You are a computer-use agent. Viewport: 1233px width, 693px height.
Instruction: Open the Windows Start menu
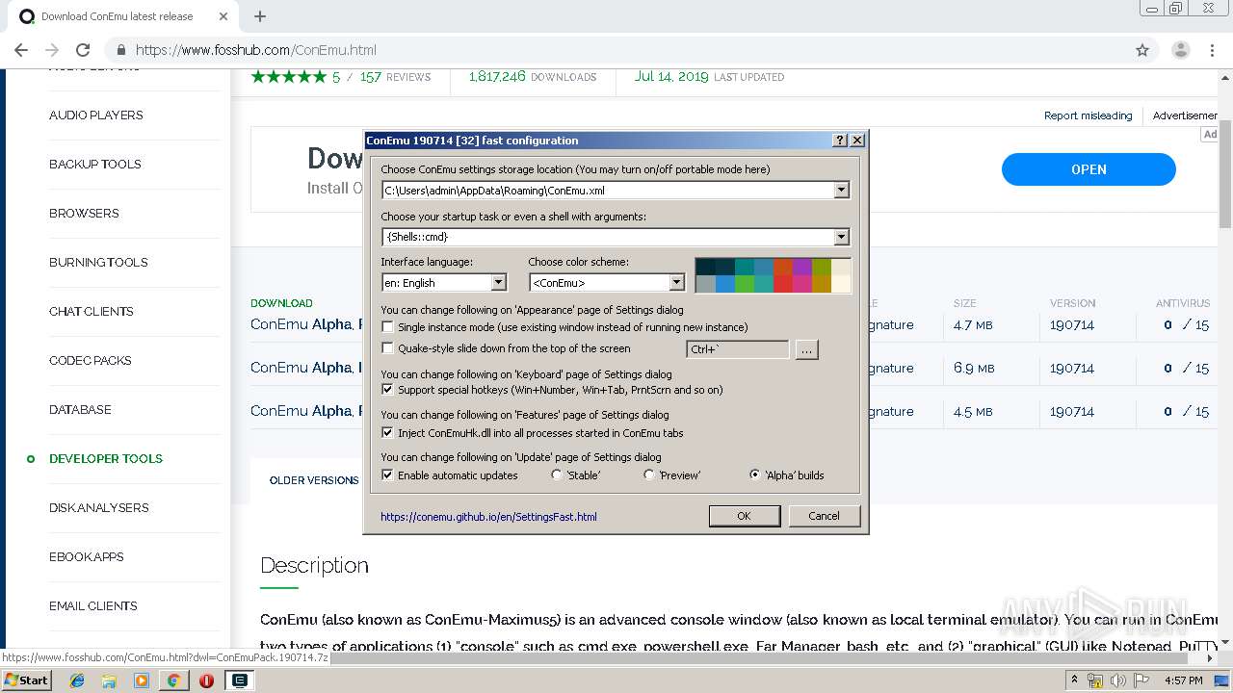(26, 680)
